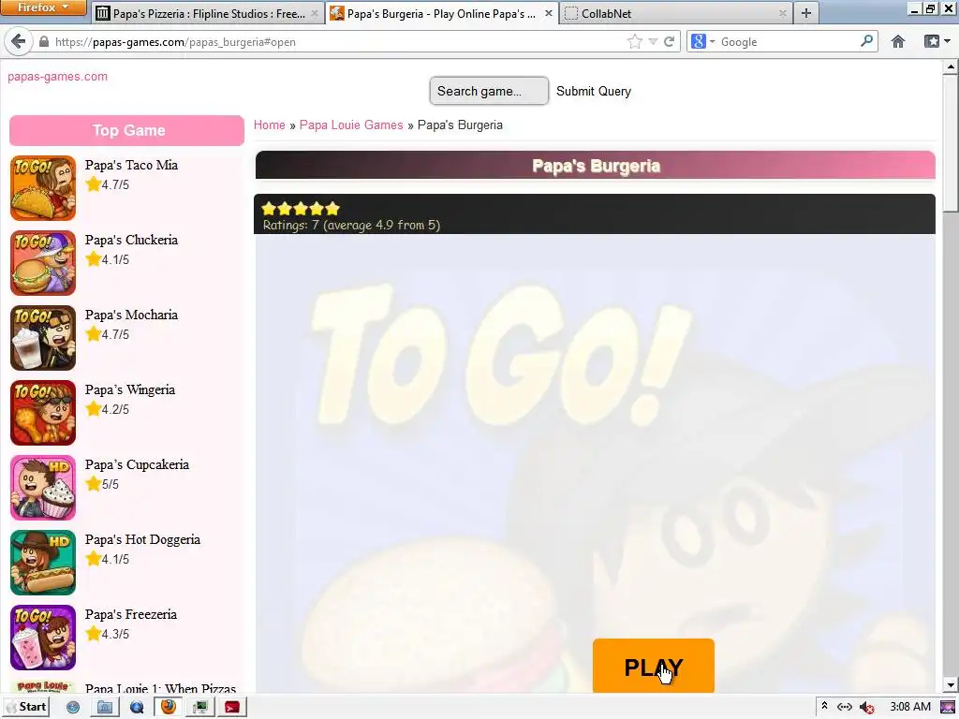Follow the Home breadcrumb link

(x=269, y=125)
